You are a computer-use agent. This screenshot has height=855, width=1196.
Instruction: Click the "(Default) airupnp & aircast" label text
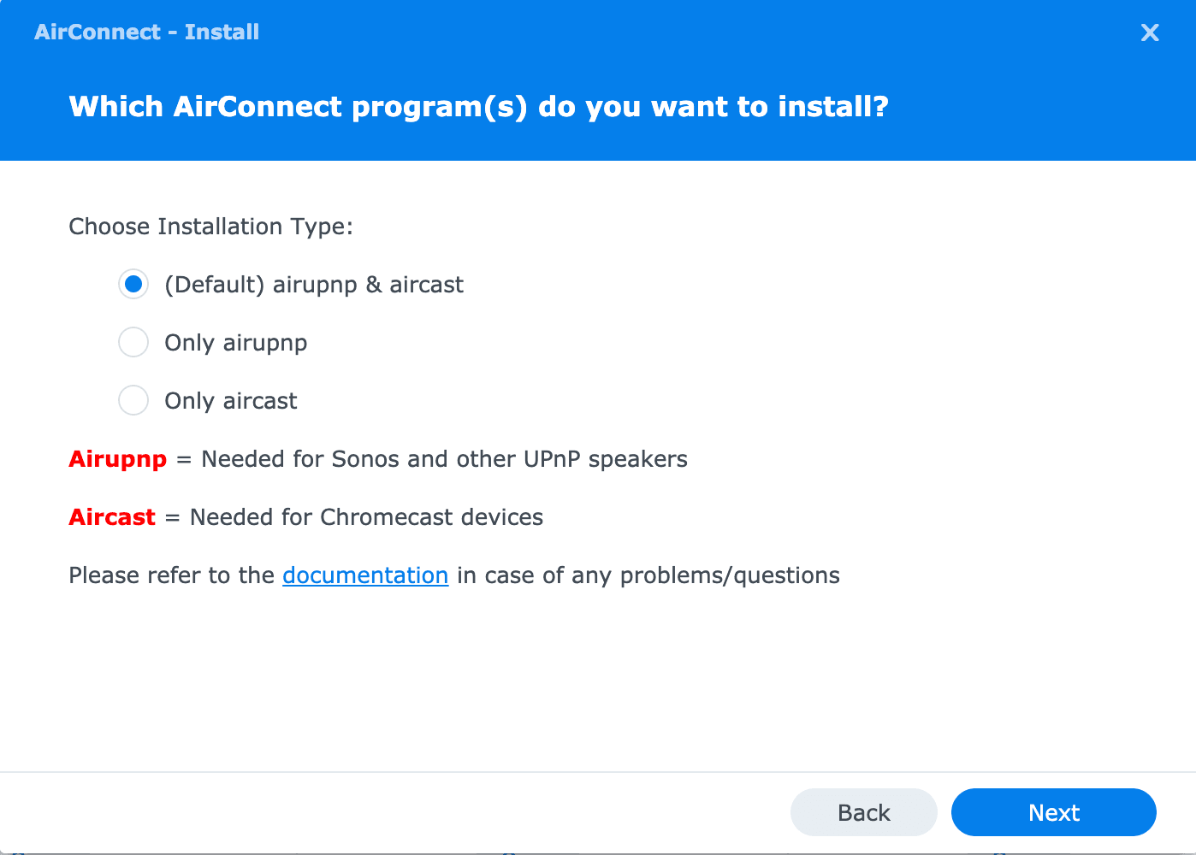tap(314, 285)
